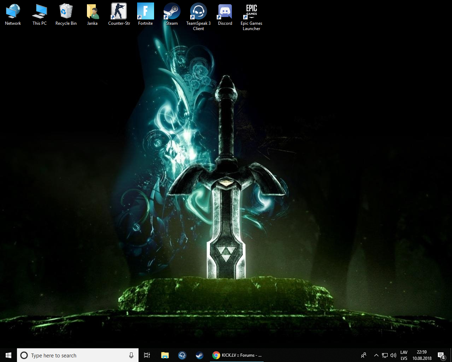Select the This PC desktop icon
Screen dimensions: 452x362
click(x=40, y=15)
